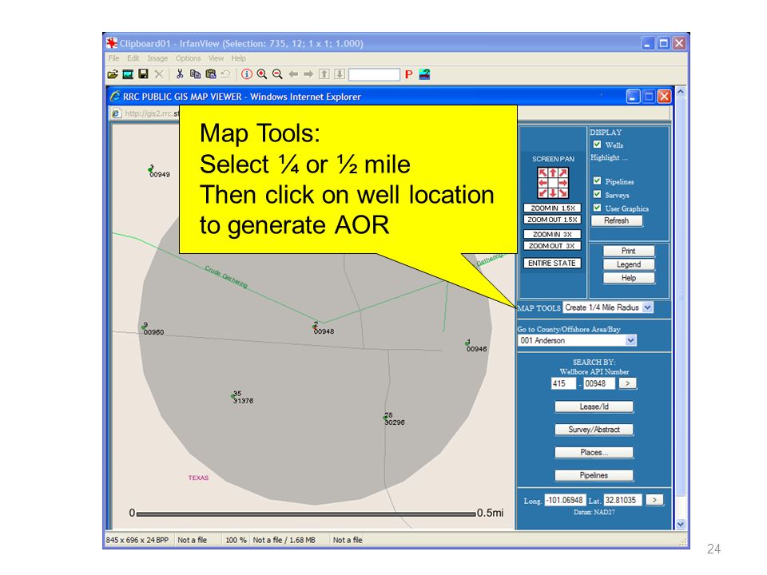Click well 00948 on the map
The width and height of the screenshot is (767, 575).
(315, 327)
